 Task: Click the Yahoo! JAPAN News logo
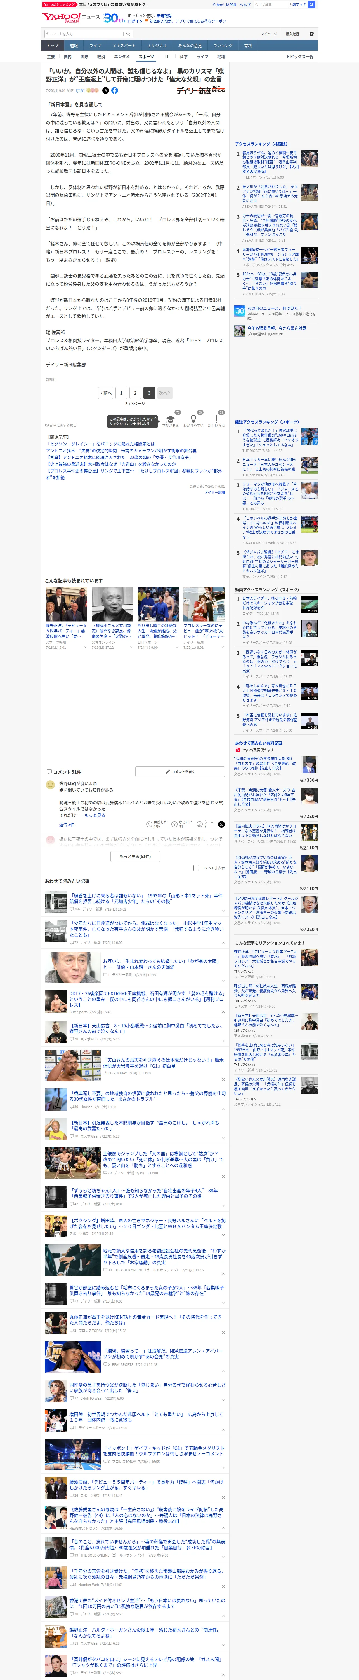pyautogui.click(x=71, y=18)
